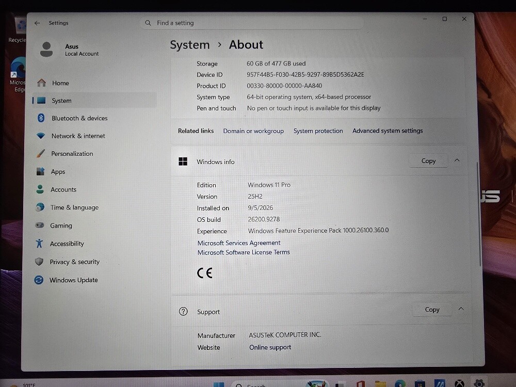Viewport: 516px width, 387px height.
Task: Click the Microsoft Edge desktop shortcut
Action: 18,75
